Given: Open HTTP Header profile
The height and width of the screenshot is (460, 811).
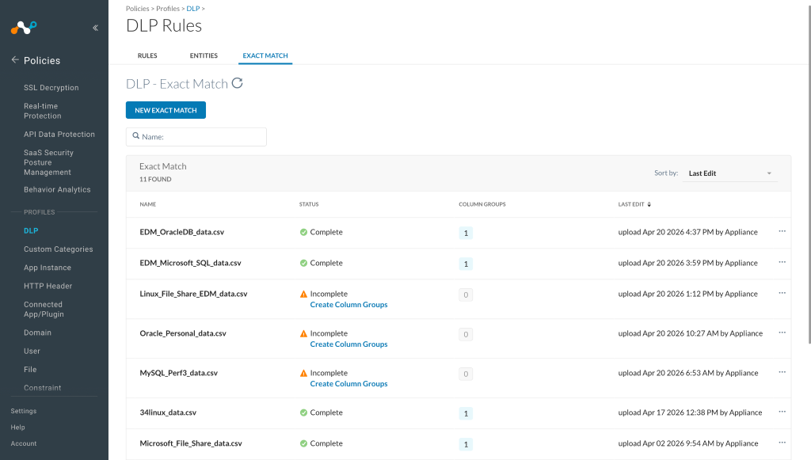Looking at the screenshot, I should click(48, 286).
